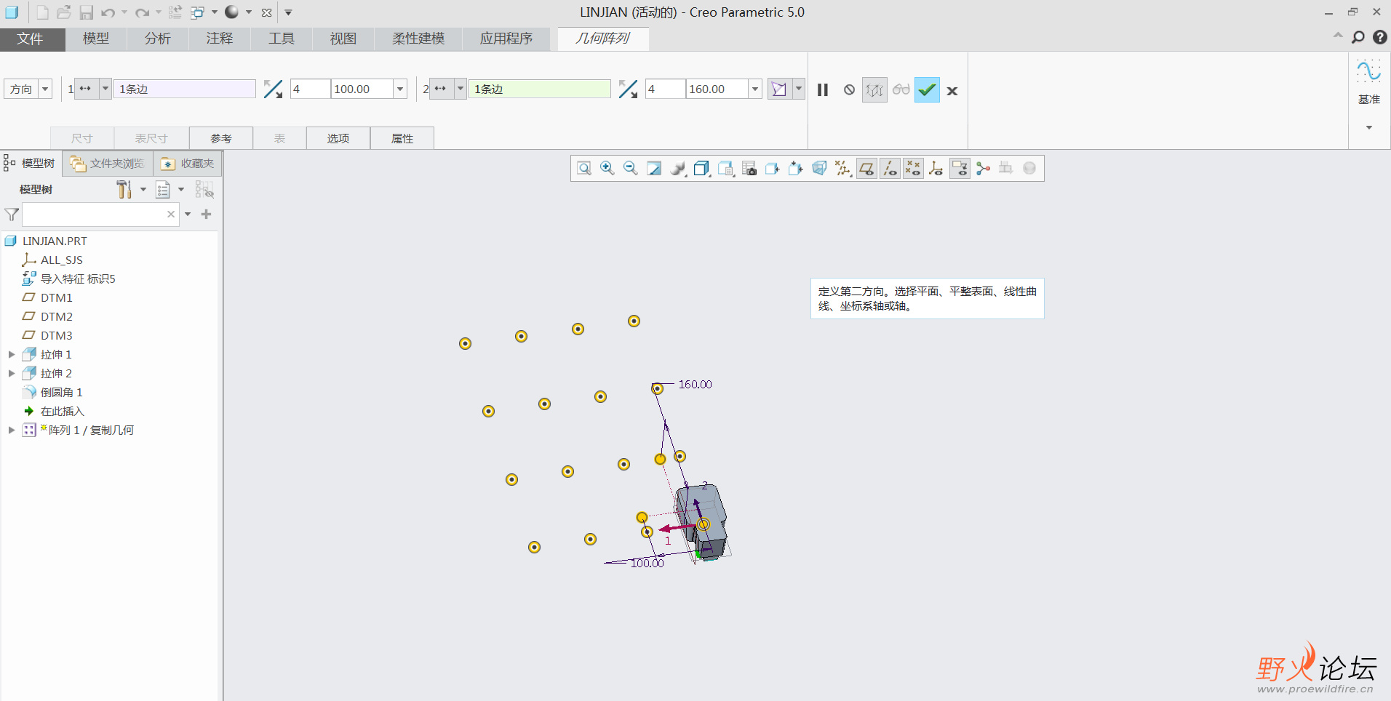Open the view manager icon
This screenshot has height=701, width=1391.
725,169
